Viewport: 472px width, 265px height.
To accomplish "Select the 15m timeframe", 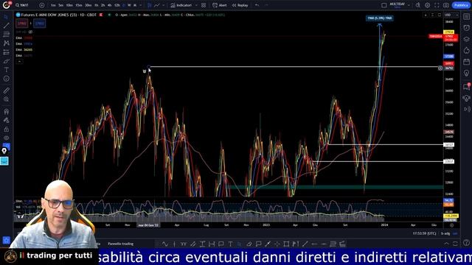I will pos(79,5).
